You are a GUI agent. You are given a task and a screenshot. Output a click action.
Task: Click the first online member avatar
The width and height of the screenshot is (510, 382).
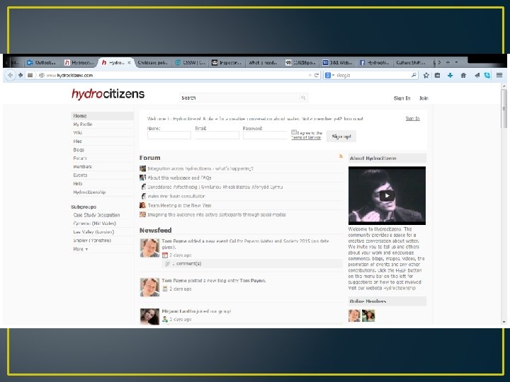click(354, 316)
